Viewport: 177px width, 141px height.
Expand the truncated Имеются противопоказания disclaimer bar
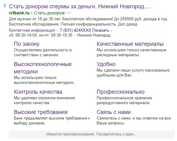[92, 134]
